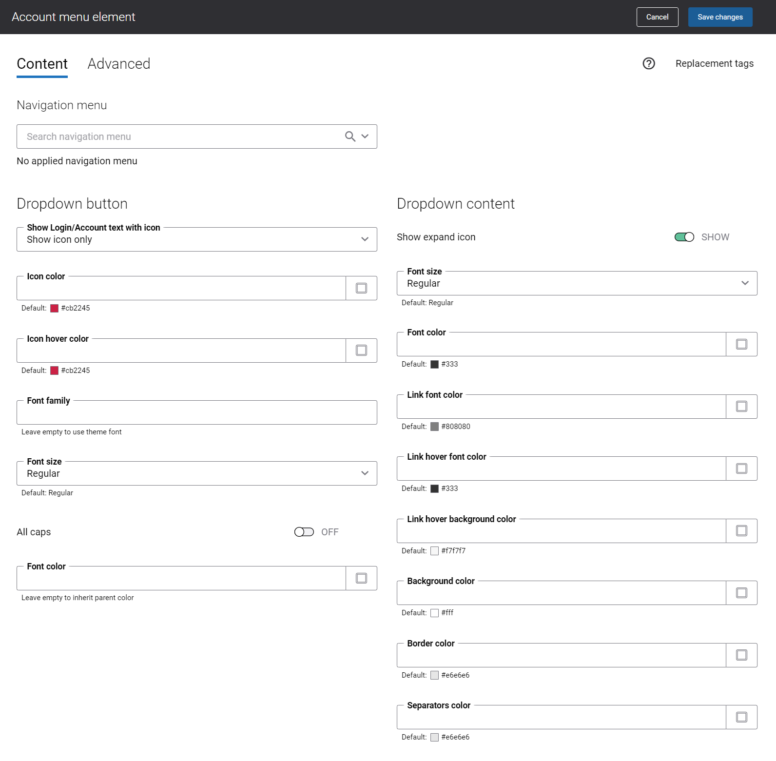The image size is (776, 761).
Task: Enable the All caps toggle
Action: [304, 532]
